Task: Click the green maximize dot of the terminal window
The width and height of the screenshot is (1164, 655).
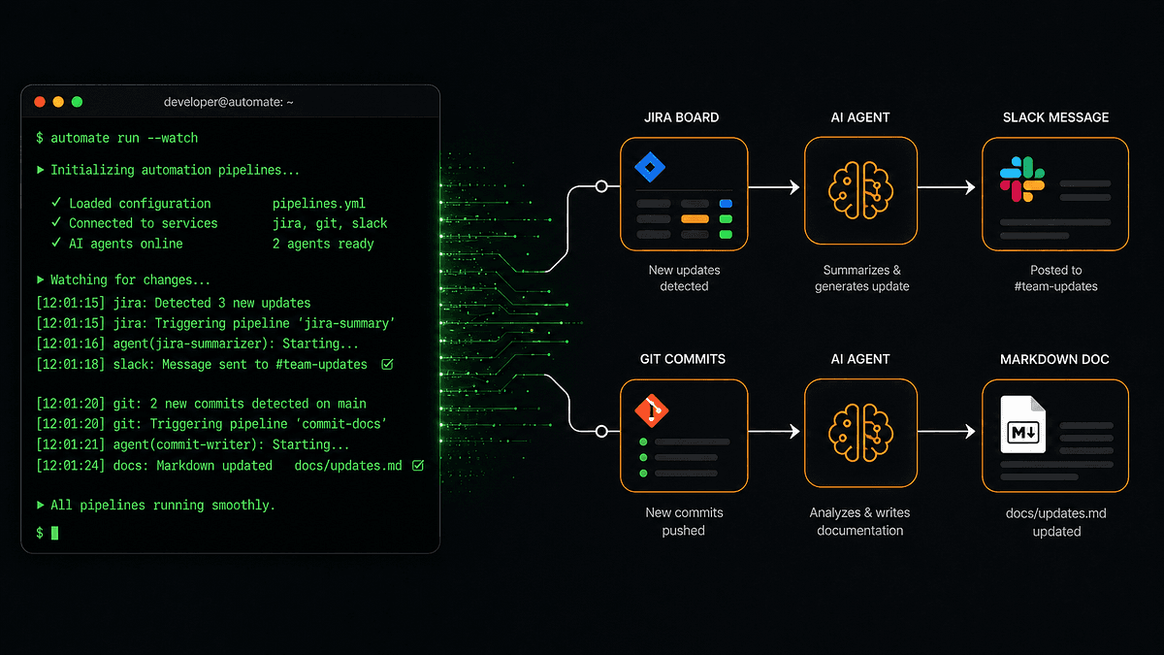Action: coord(77,102)
